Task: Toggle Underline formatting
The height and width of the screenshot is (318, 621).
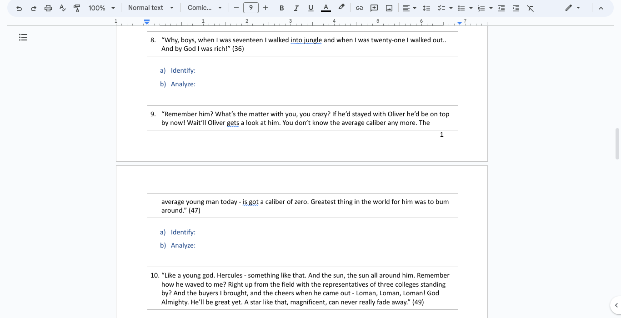Action: tap(311, 8)
